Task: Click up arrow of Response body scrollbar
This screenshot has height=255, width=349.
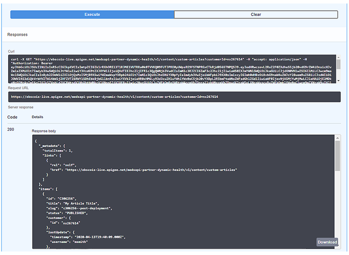Action: (x=337, y=138)
